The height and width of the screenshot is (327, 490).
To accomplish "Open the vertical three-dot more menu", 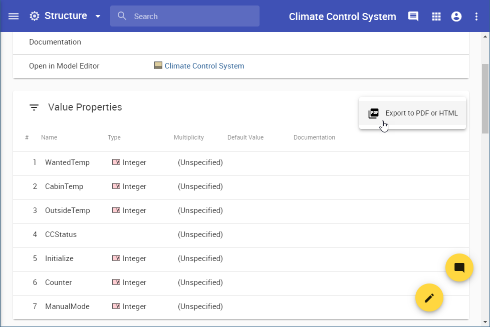I will coord(476,16).
